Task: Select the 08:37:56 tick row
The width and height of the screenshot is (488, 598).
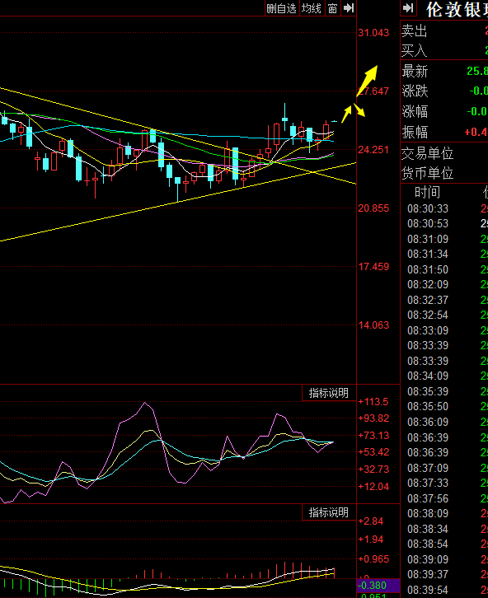Action: [444, 498]
